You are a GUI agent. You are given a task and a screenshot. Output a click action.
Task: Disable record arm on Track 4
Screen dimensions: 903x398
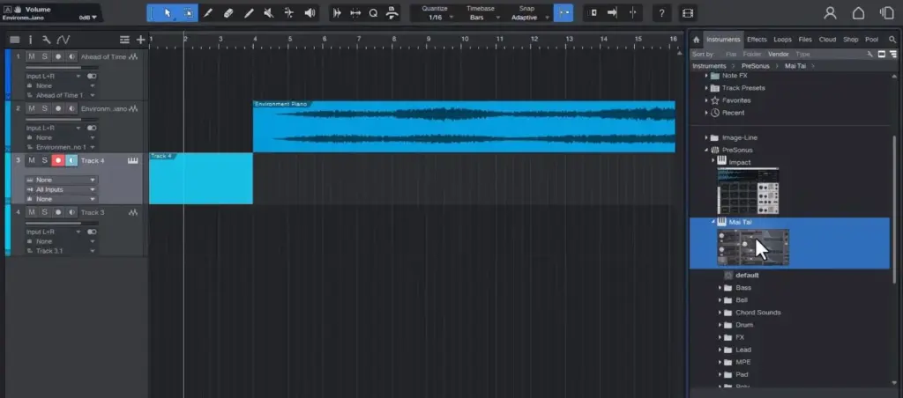[57, 160]
